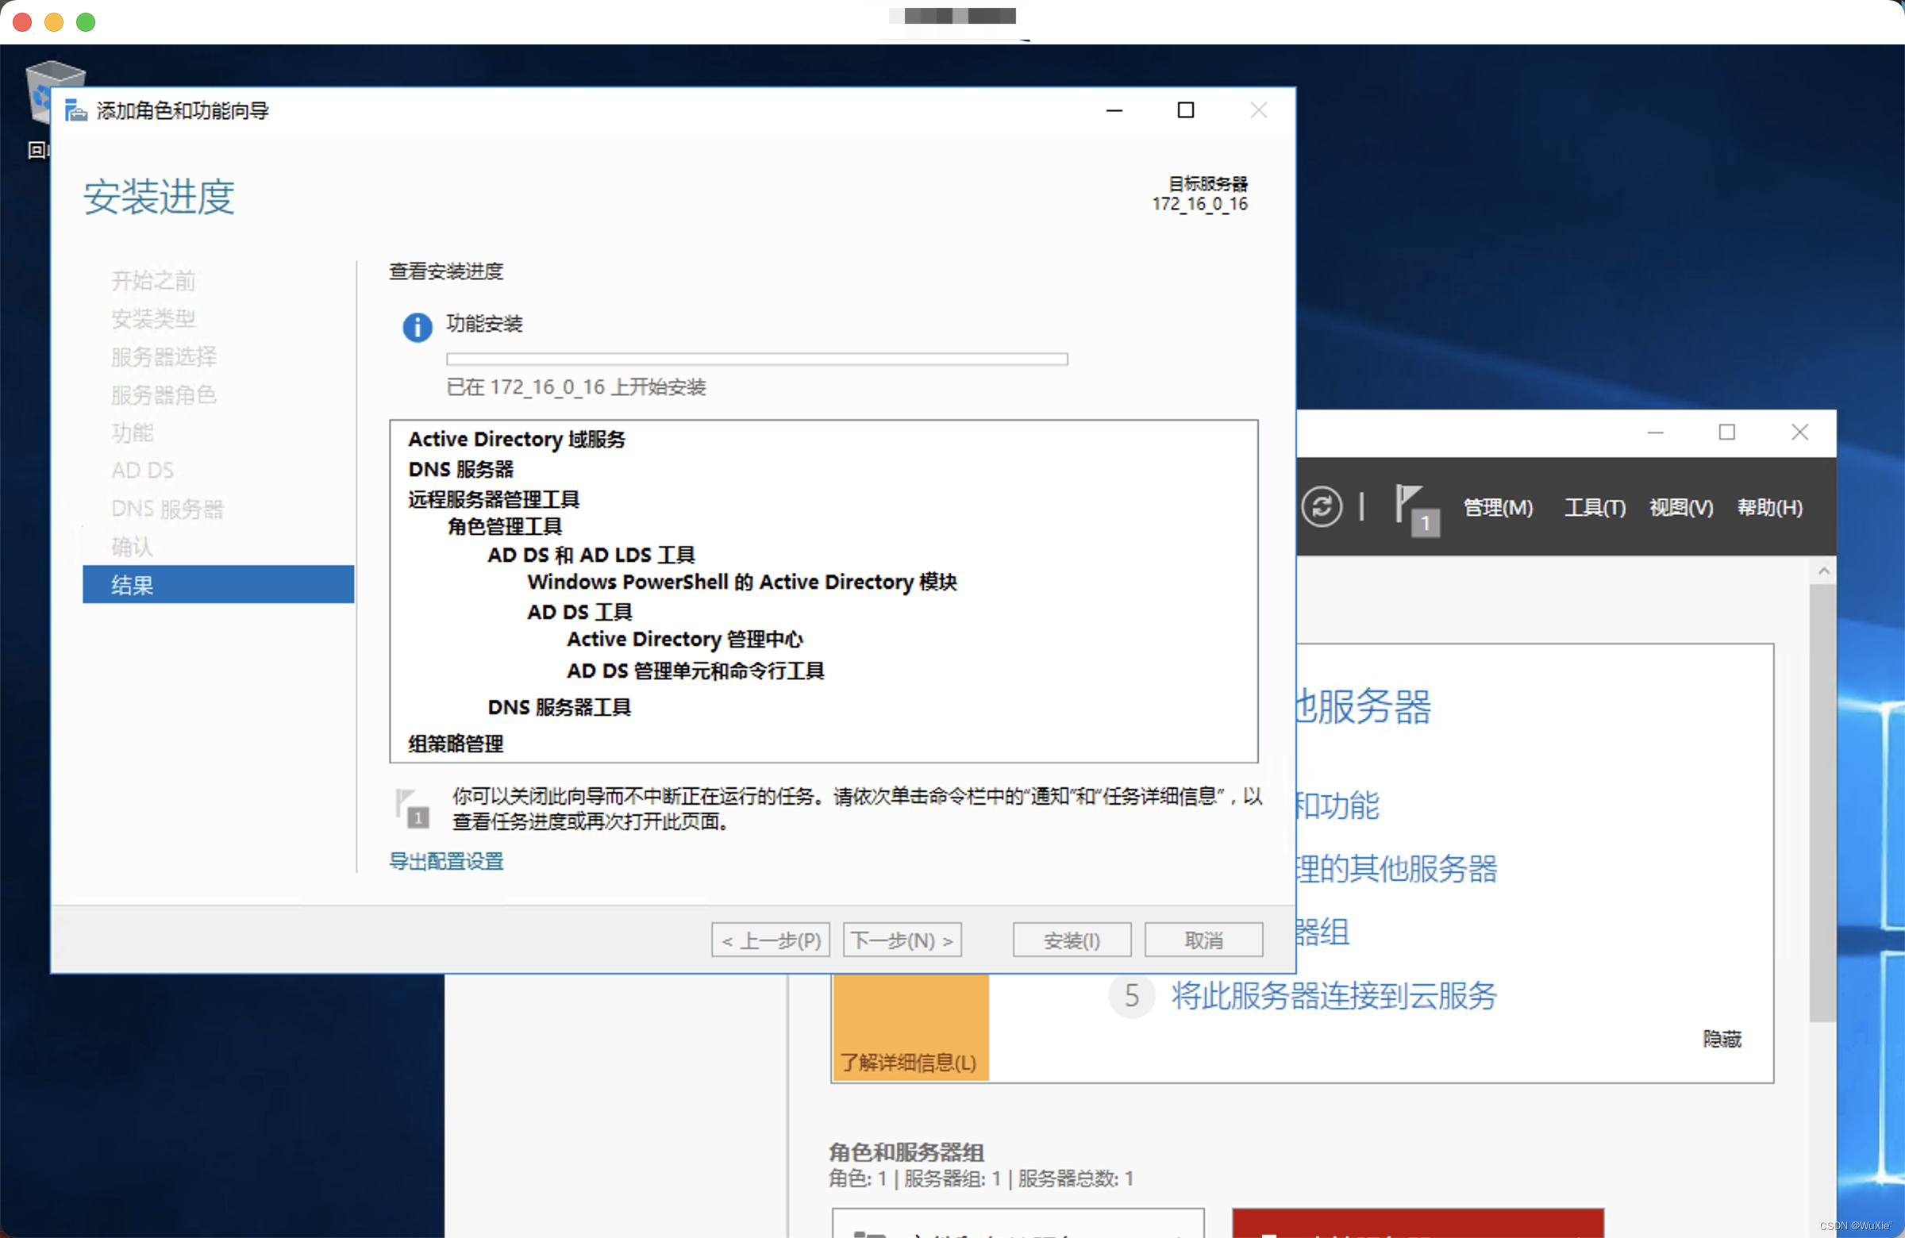Click the 上一步(P) button
The image size is (1905, 1238).
point(770,940)
